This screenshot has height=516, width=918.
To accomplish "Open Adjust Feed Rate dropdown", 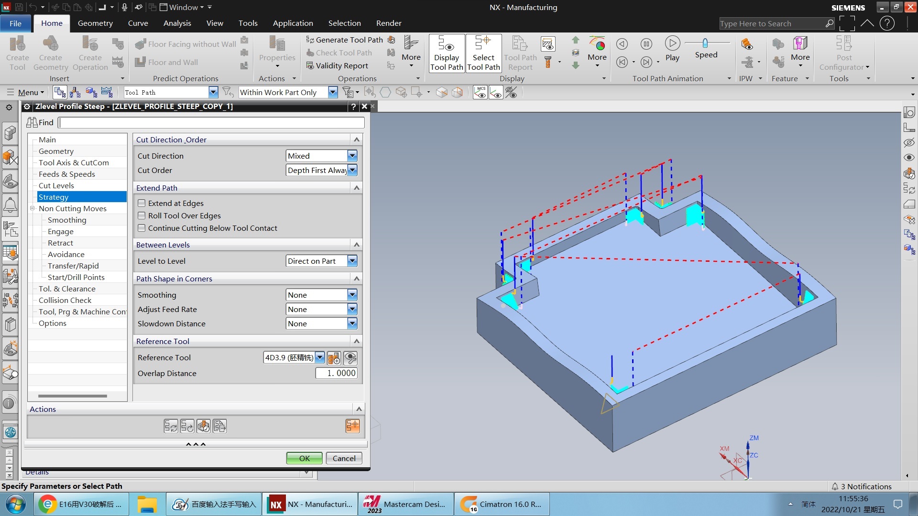I will (x=352, y=309).
